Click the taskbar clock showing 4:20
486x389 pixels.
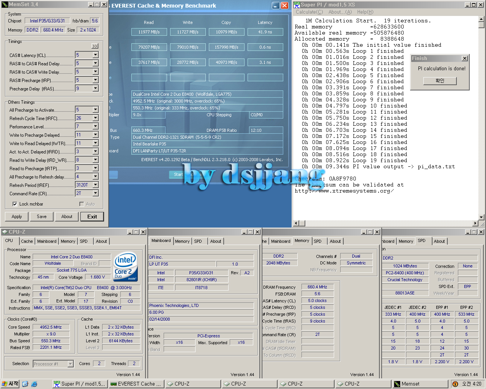click(x=472, y=384)
